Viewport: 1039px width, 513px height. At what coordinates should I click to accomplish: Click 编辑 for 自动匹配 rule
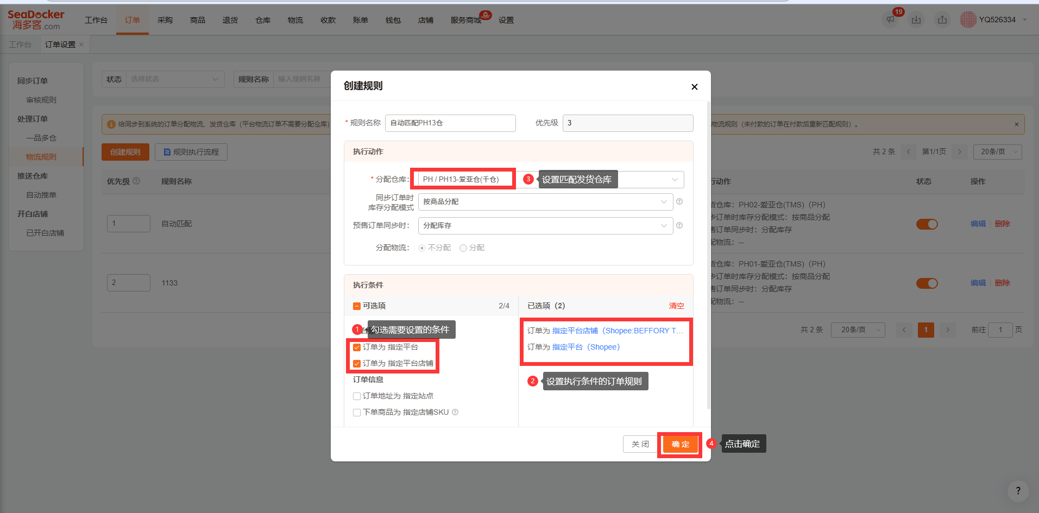pyautogui.click(x=978, y=224)
